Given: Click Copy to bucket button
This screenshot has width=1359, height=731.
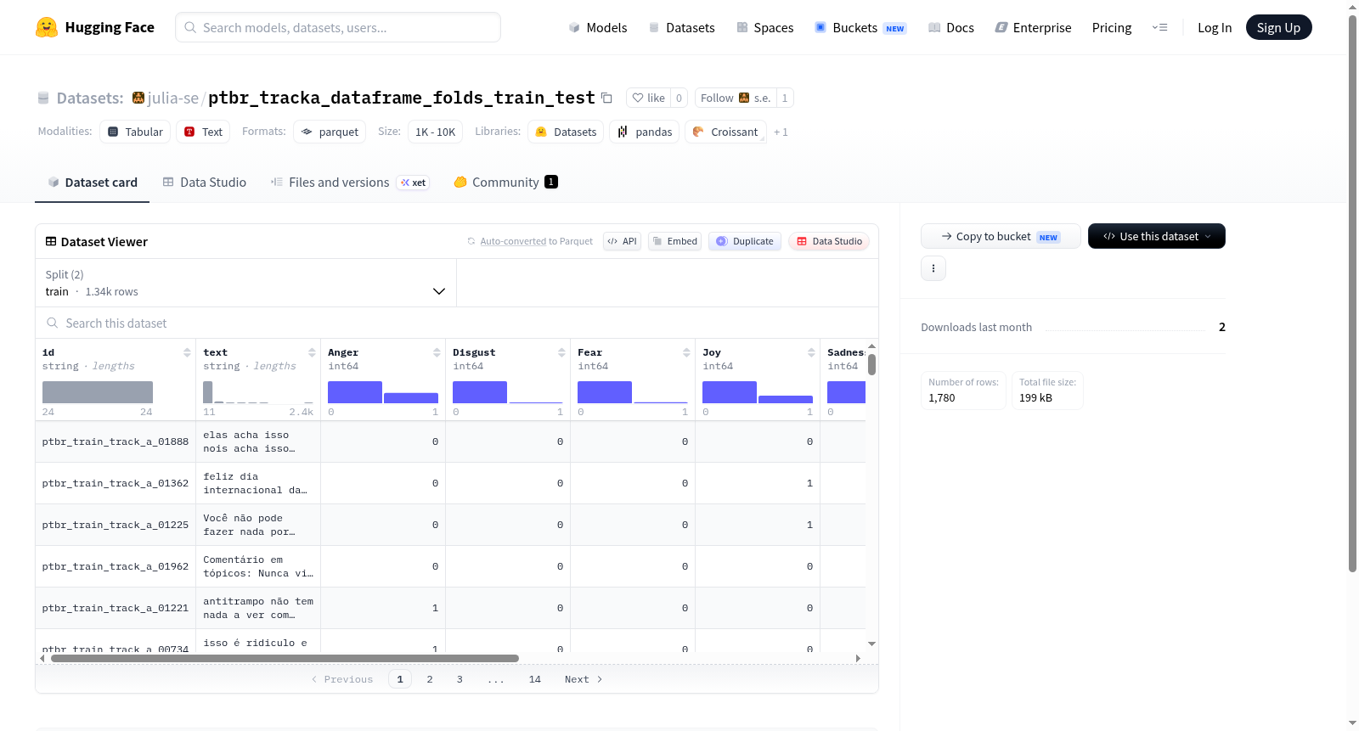Looking at the screenshot, I should [x=1001, y=236].
